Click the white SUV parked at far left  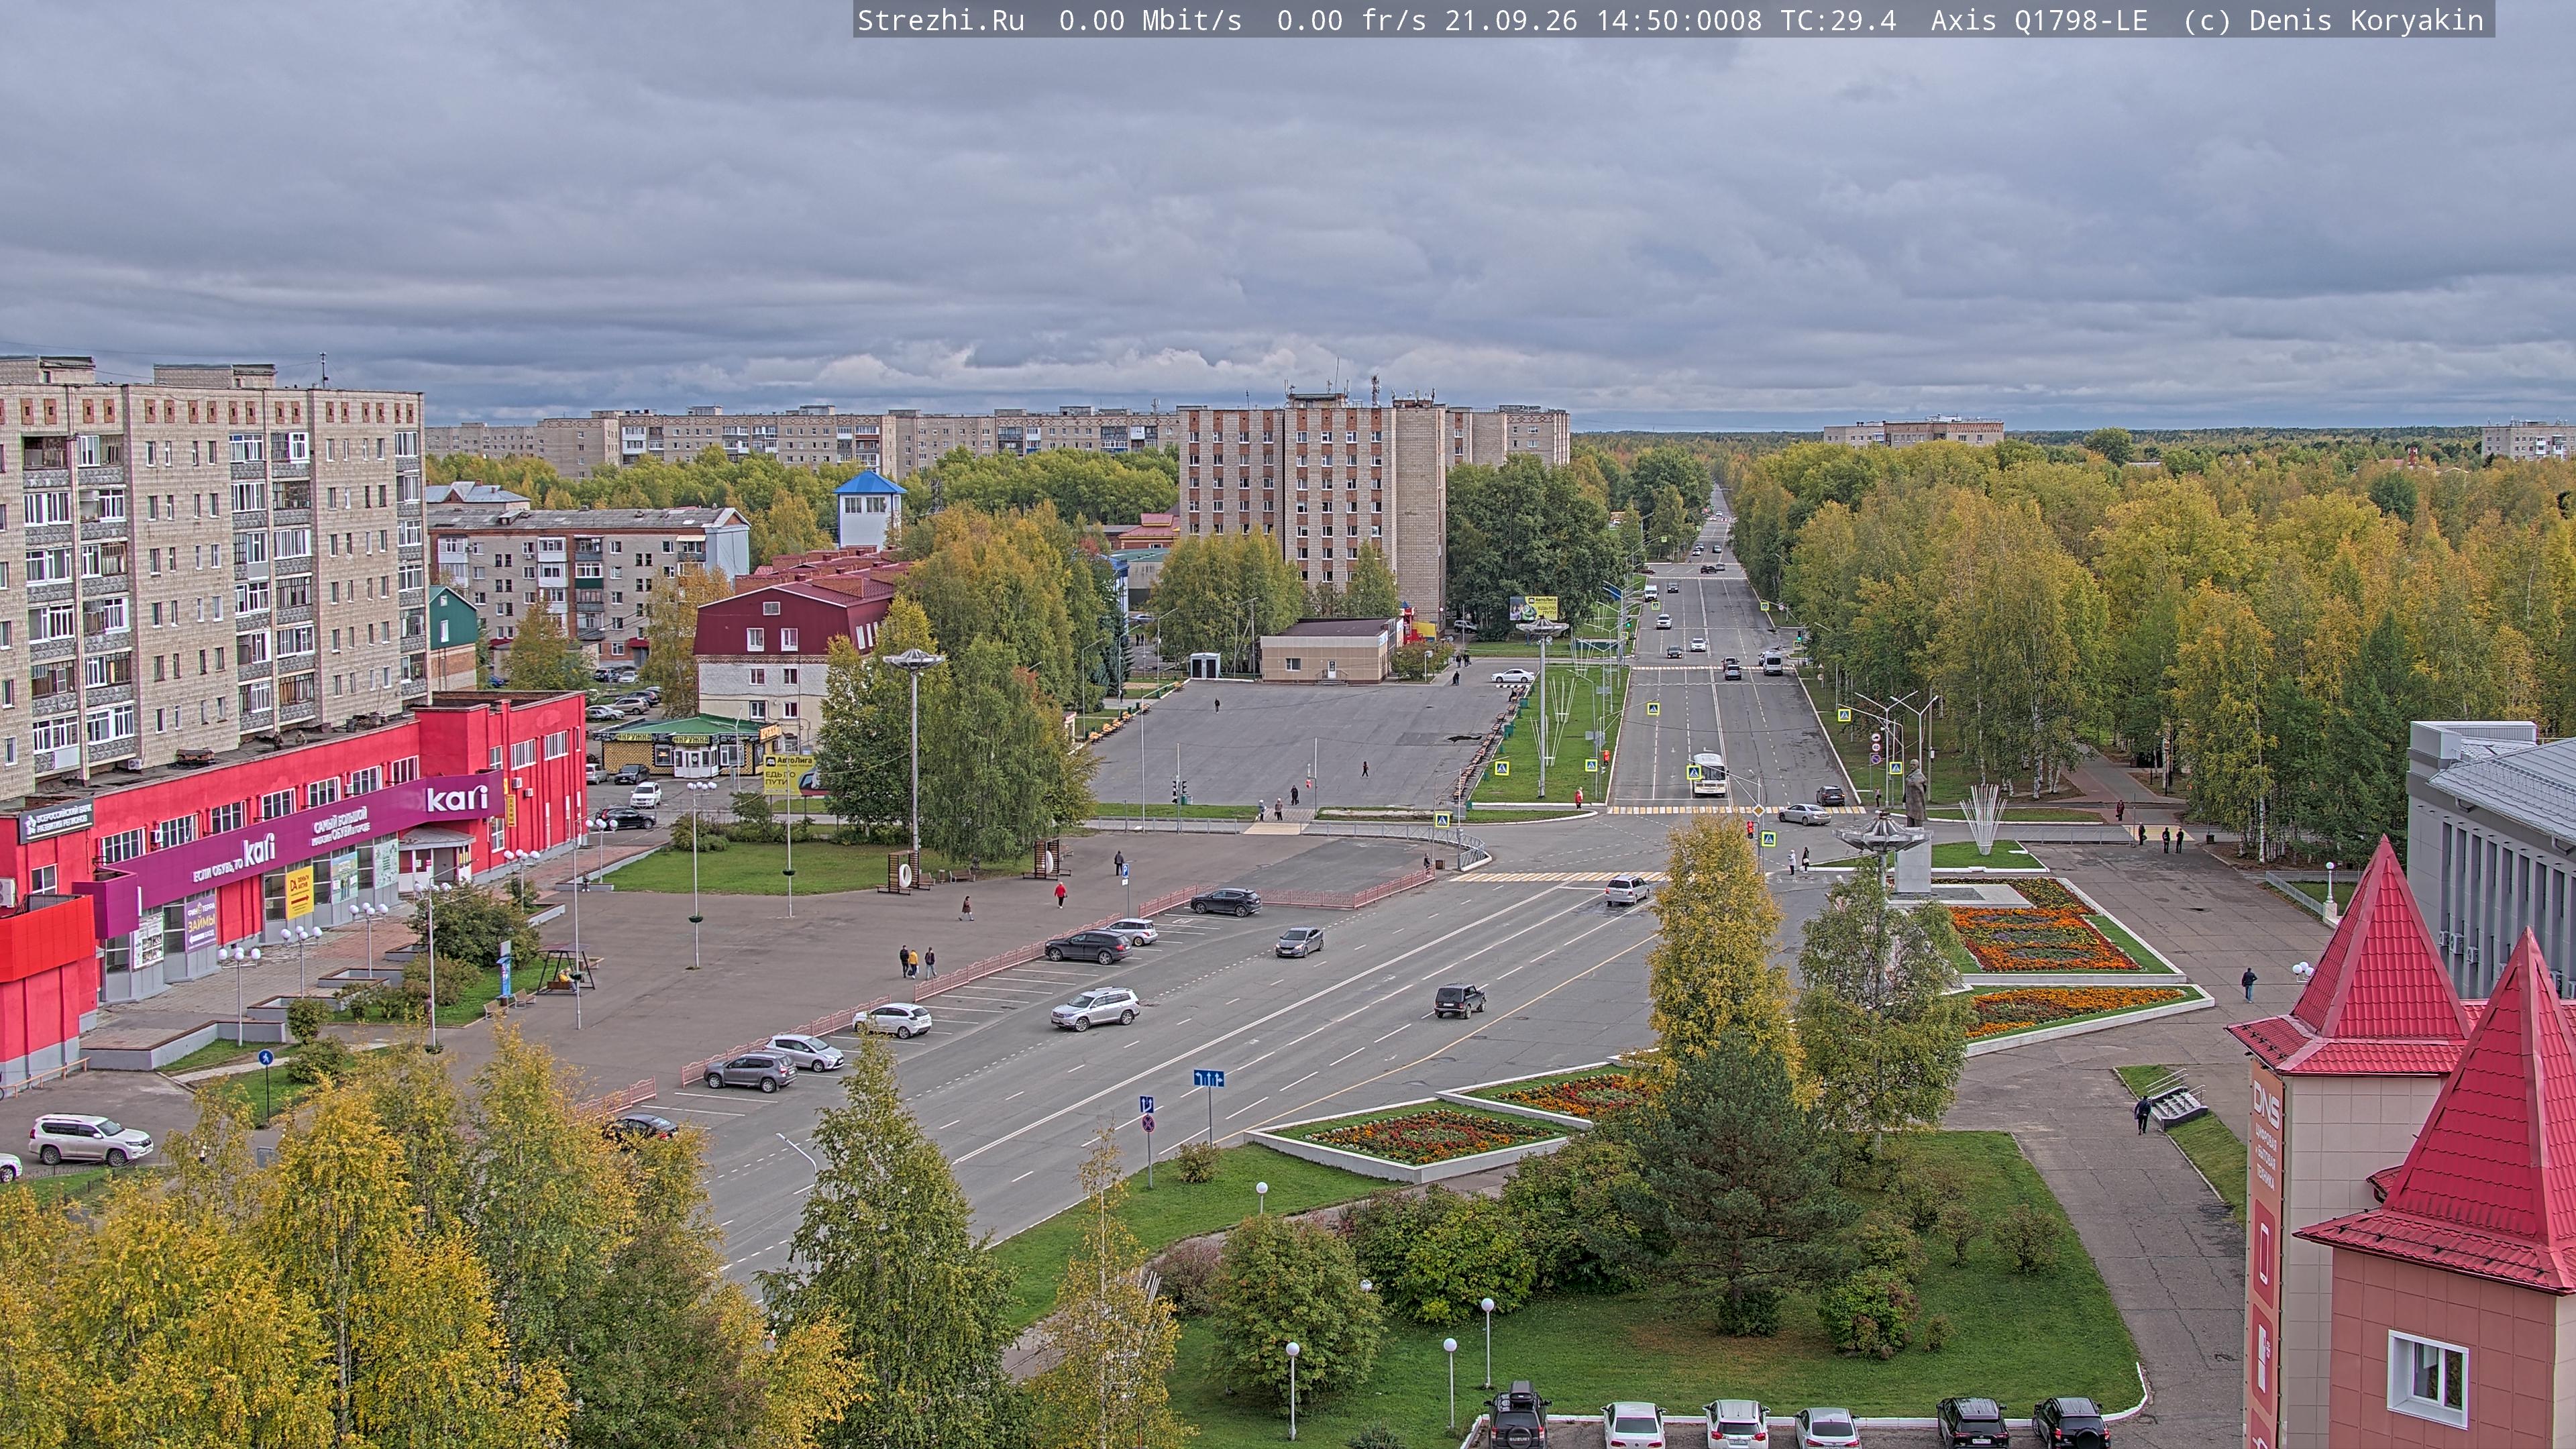[90, 1139]
